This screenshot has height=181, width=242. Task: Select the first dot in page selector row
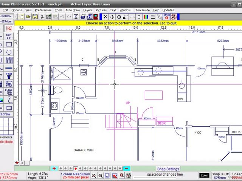pos(60,169)
